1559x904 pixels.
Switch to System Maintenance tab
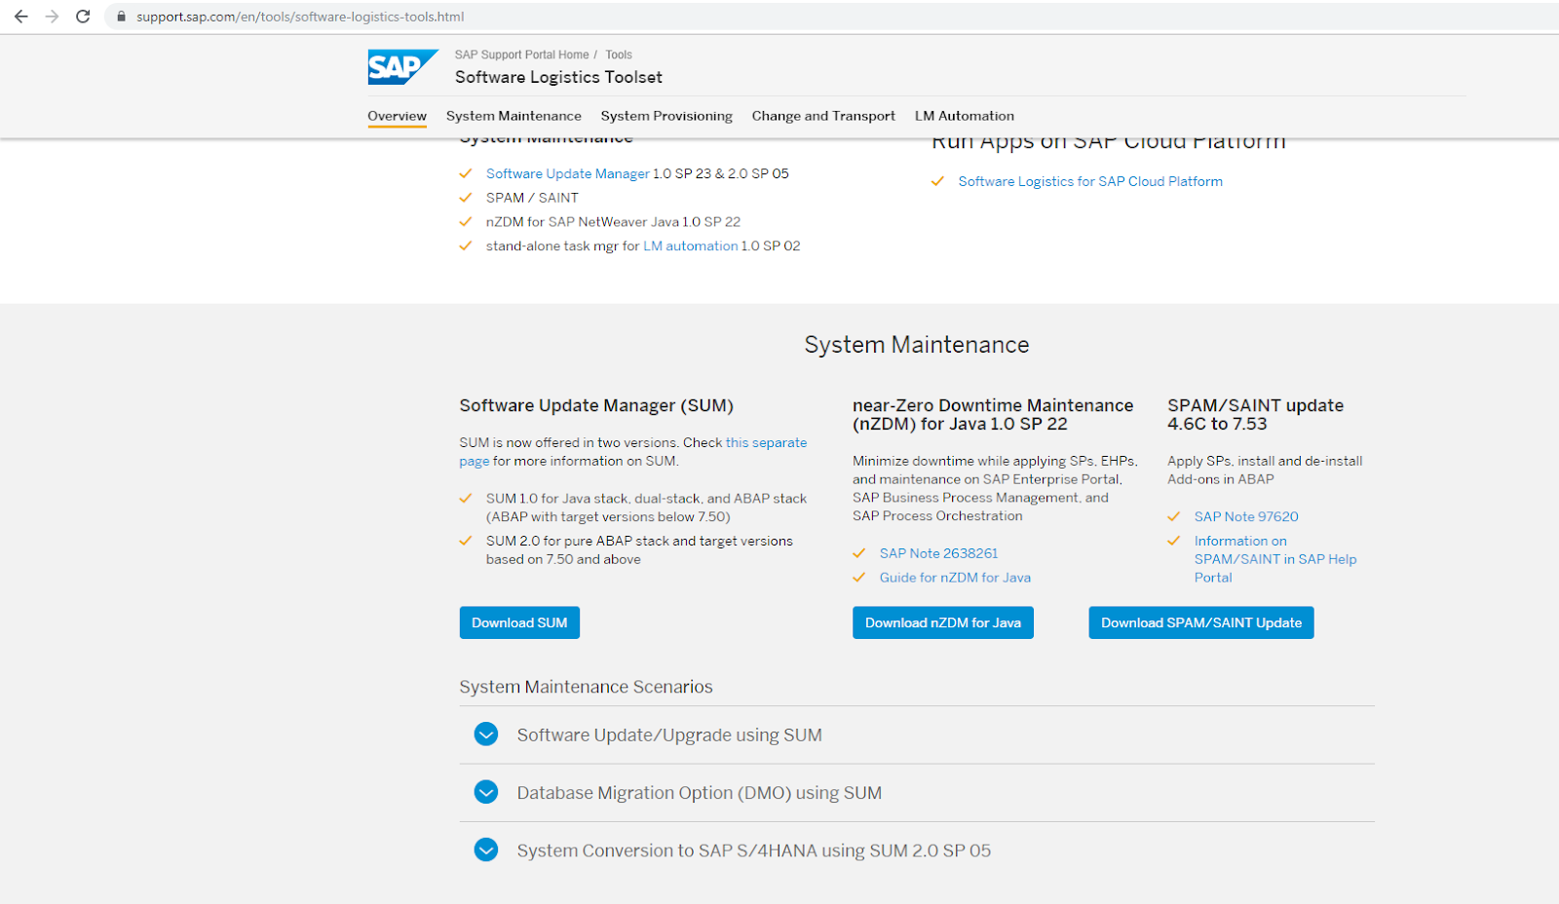(x=513, y=116)
